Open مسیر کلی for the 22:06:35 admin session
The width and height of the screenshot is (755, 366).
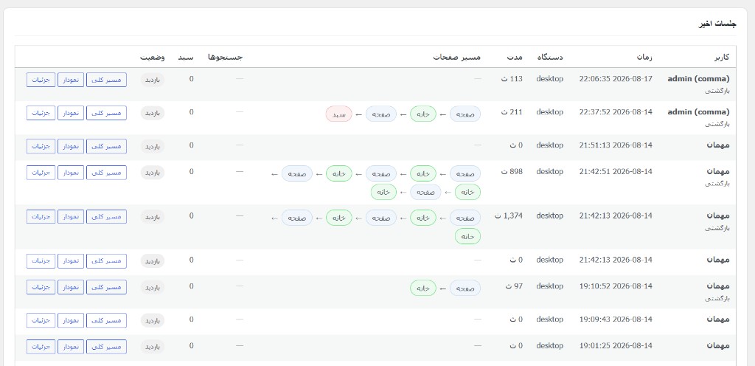point(106,80)
